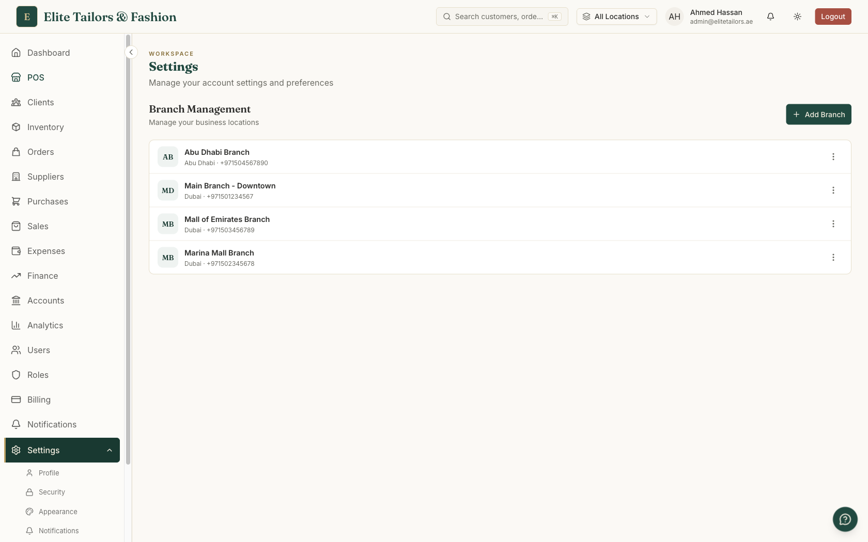The image size is (868, 542).
Task: Click the Mall of Emirates Branch name
Action: click(x=227, y=219)
